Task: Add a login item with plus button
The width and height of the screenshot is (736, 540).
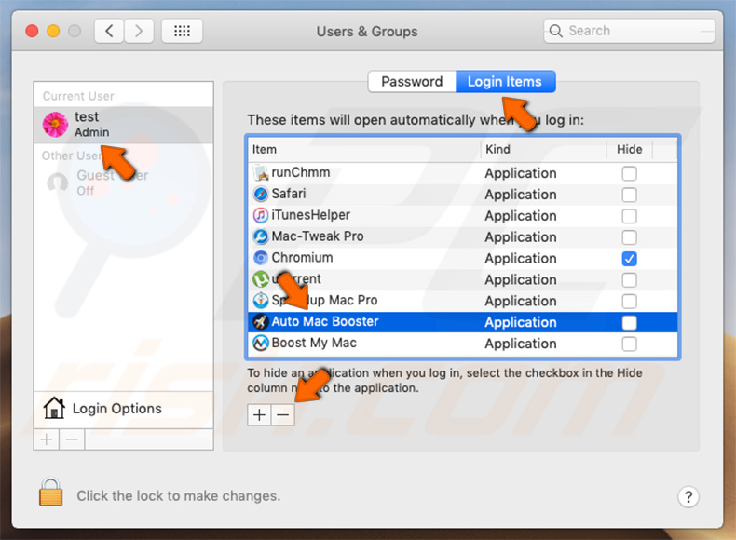Action: coord(259,415)
